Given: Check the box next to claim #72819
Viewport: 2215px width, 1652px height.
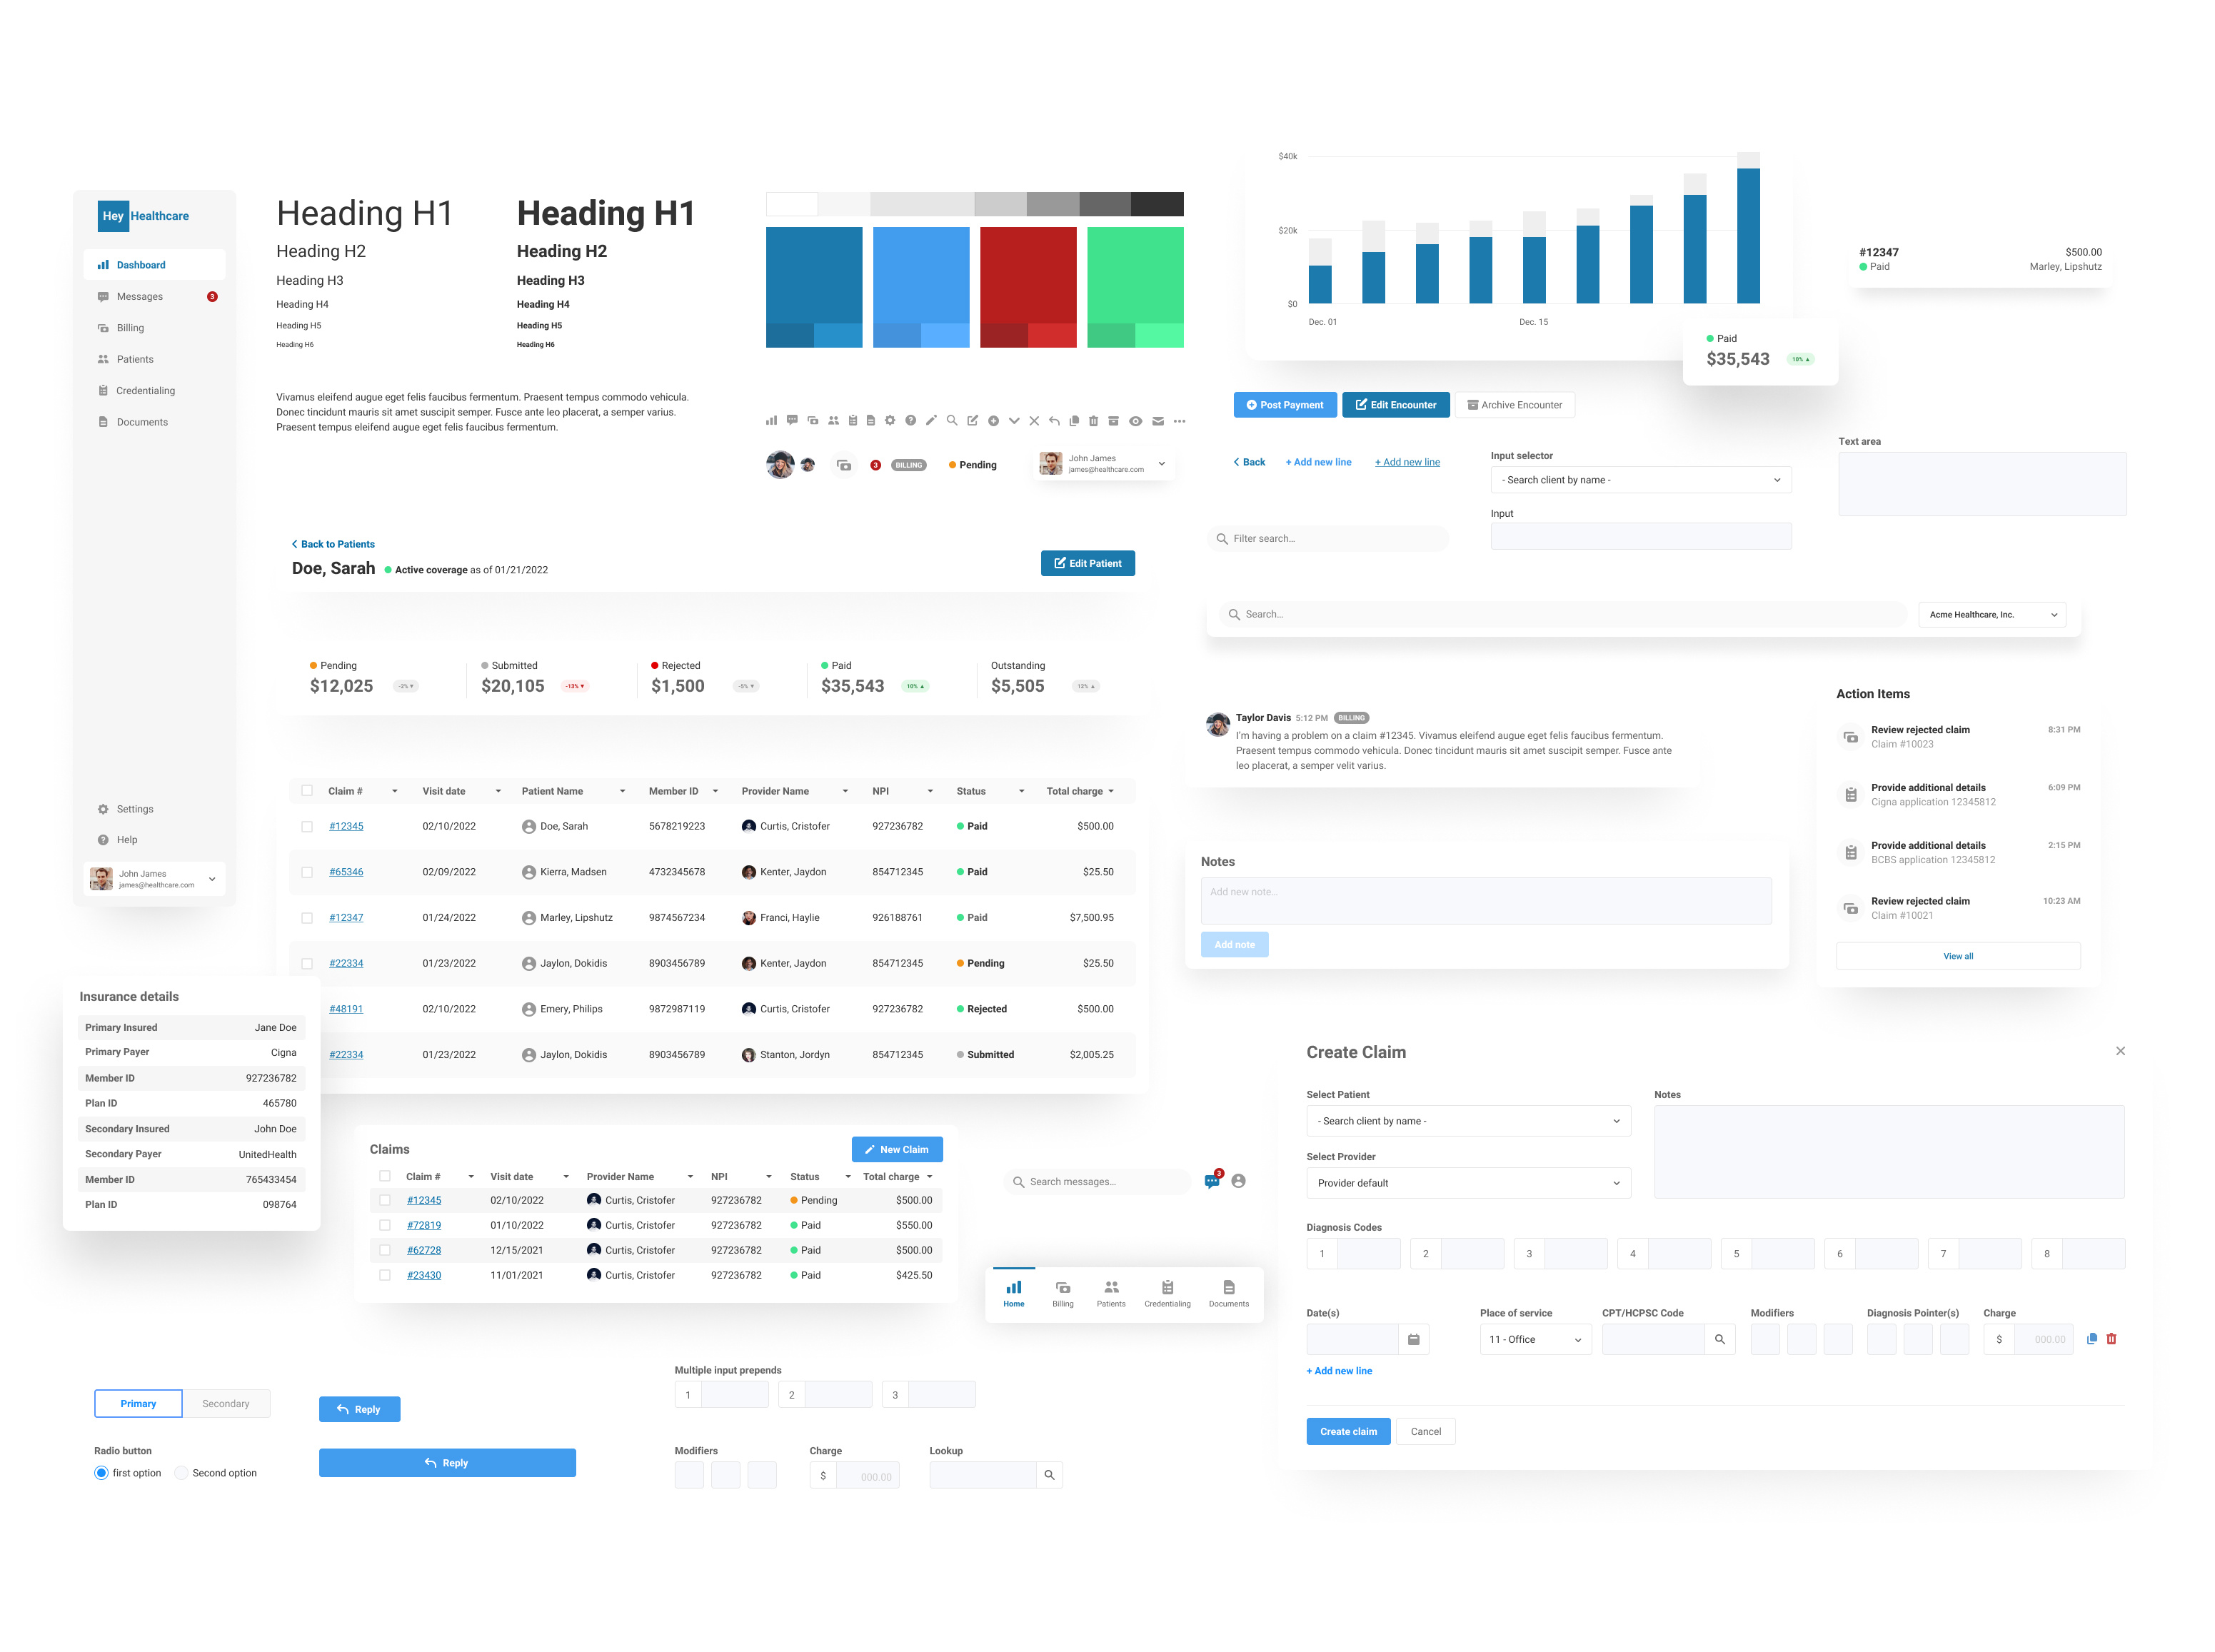Looking at the screenshot, I should [x=385, y=1225].
